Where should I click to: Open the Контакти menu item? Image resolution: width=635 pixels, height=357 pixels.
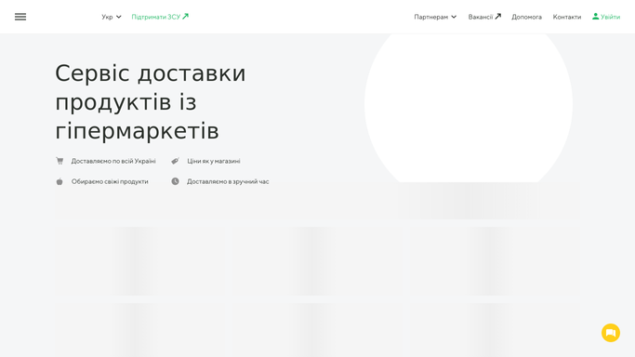click(x=567, y=17)
